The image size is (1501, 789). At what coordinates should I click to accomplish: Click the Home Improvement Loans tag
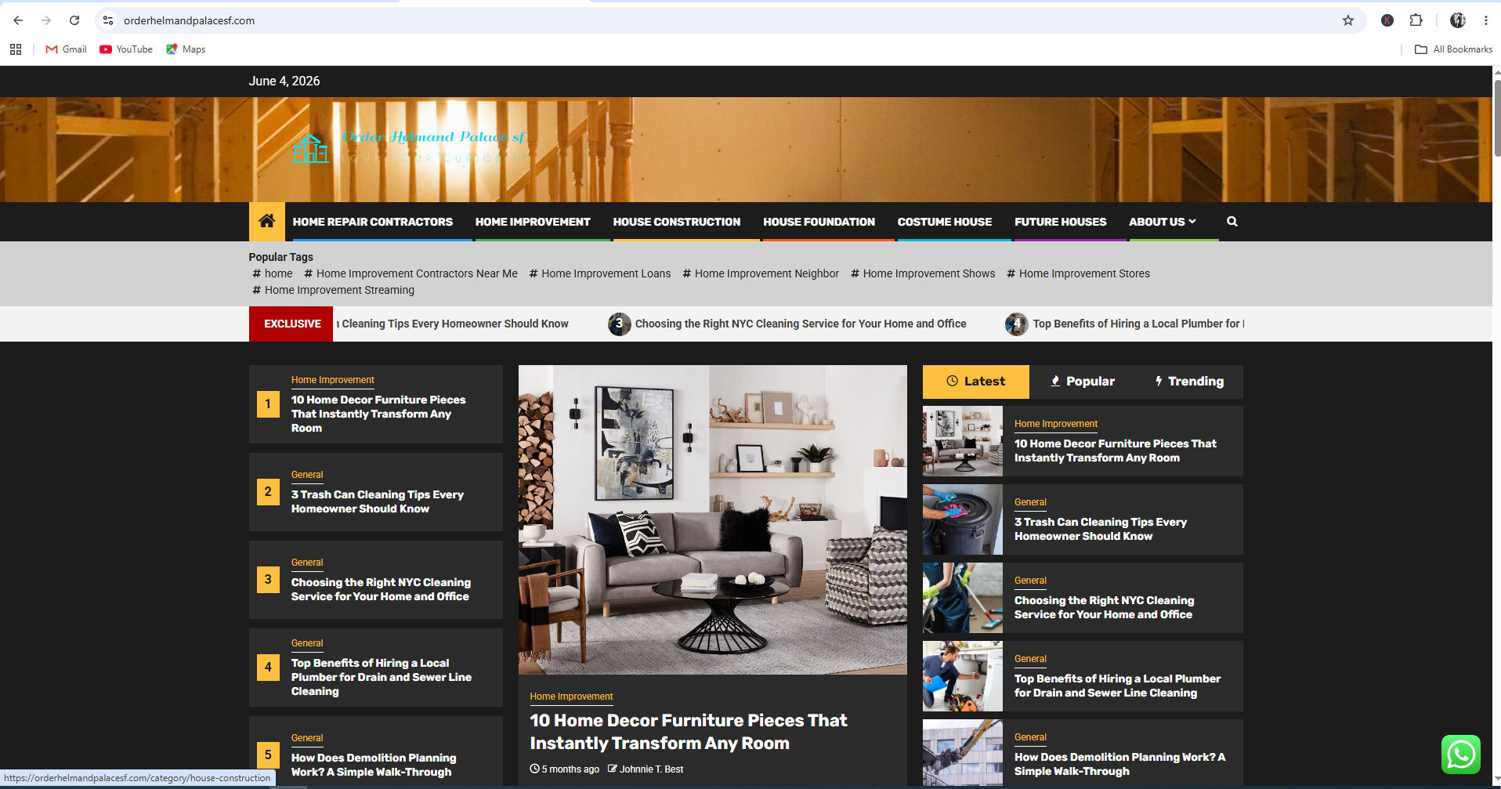click(600, 273)
